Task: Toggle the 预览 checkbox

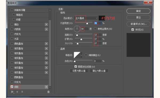Action: (x=133, y=30)
